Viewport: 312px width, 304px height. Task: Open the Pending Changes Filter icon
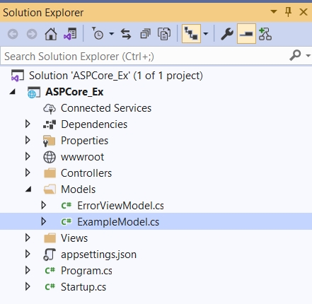(98, 34)
